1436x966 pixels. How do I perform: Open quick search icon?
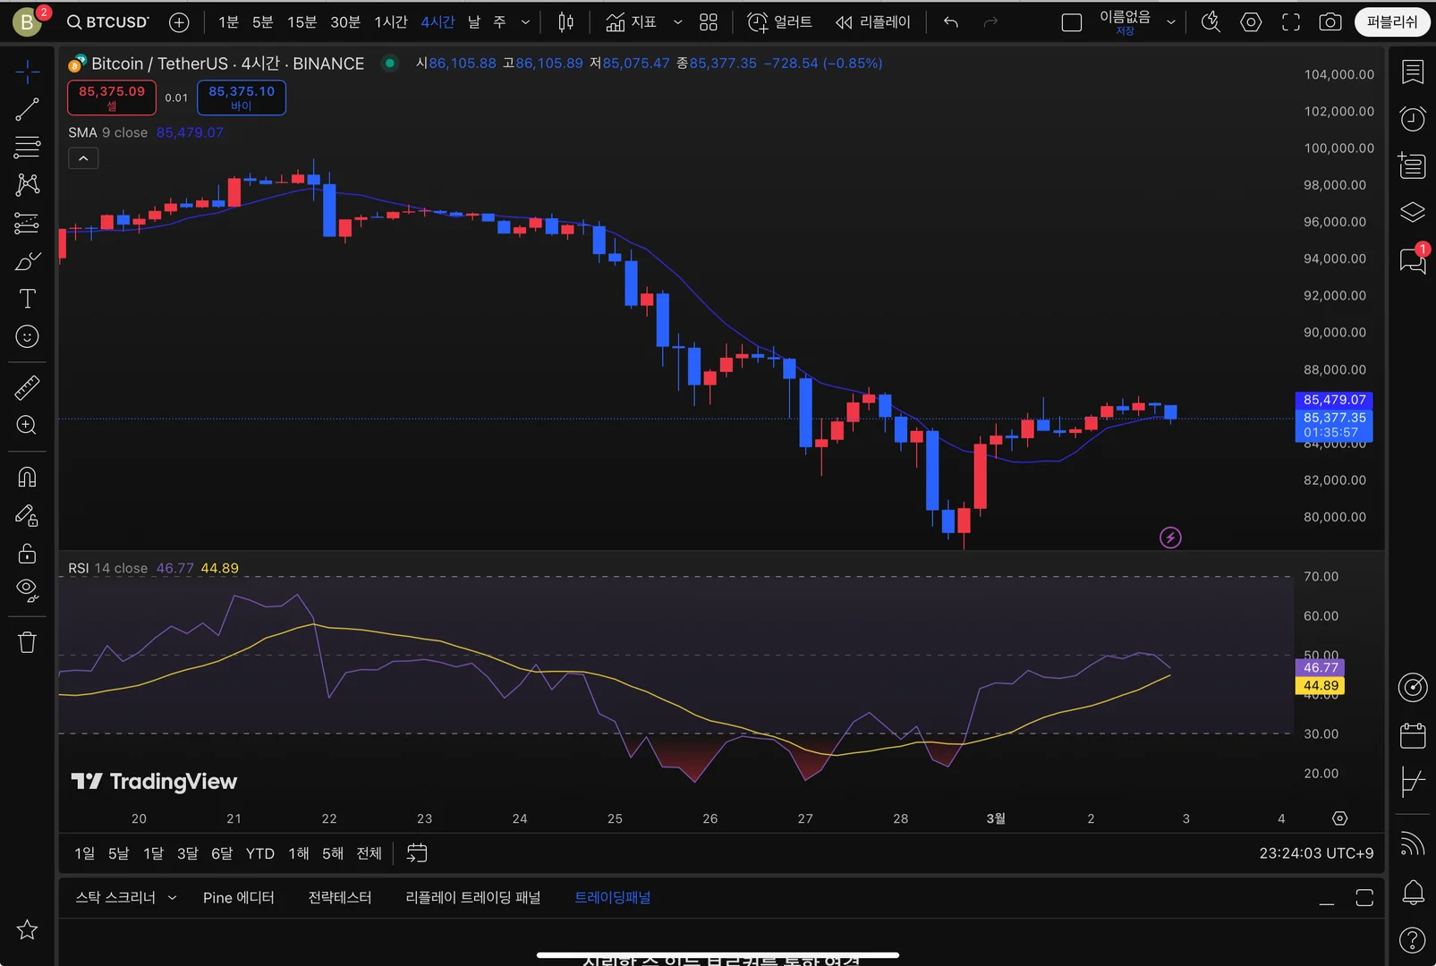pyautogui.click(x=1211, y=22)
